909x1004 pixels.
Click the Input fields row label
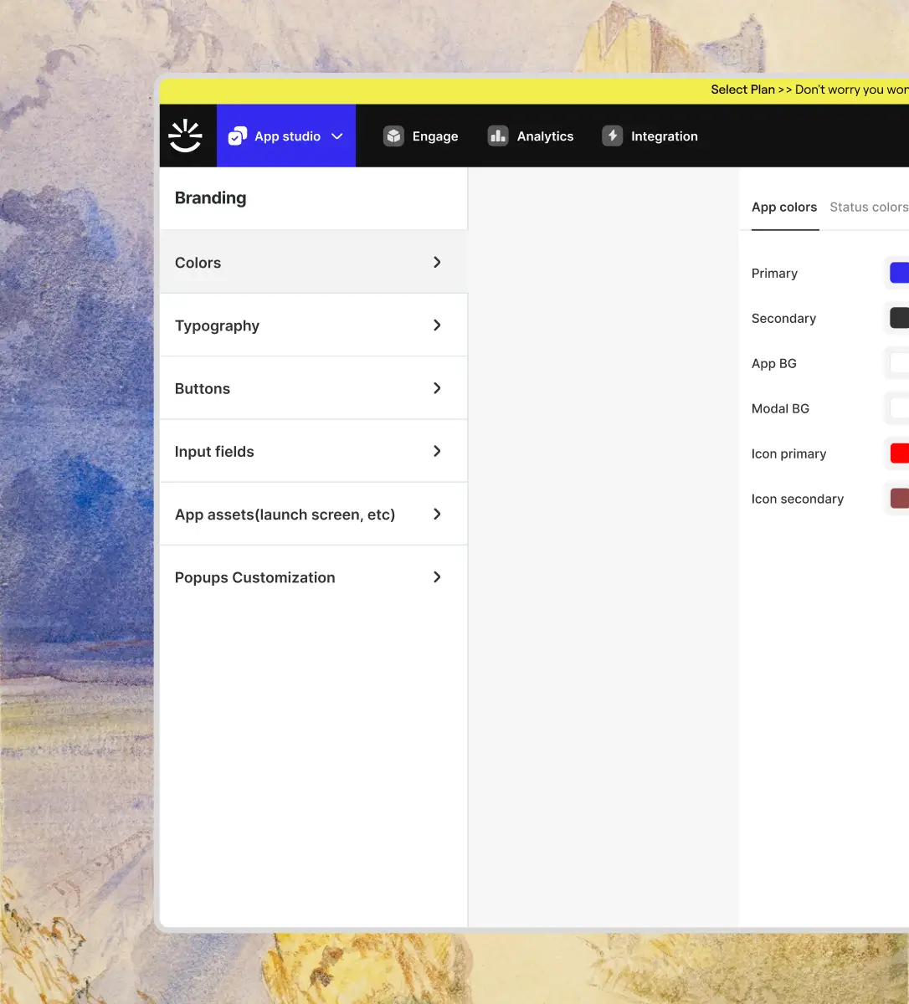(x=214, y=452)
